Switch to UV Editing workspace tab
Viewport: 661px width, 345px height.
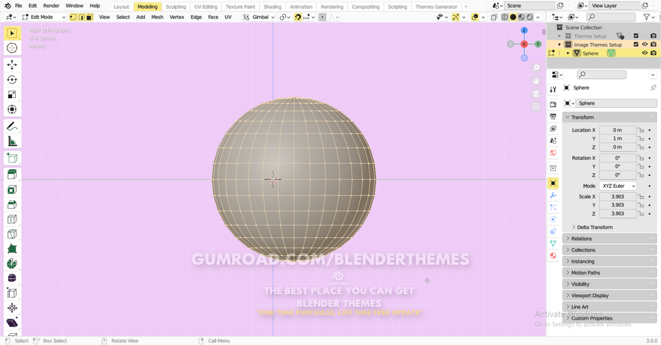tap(206, 7)
